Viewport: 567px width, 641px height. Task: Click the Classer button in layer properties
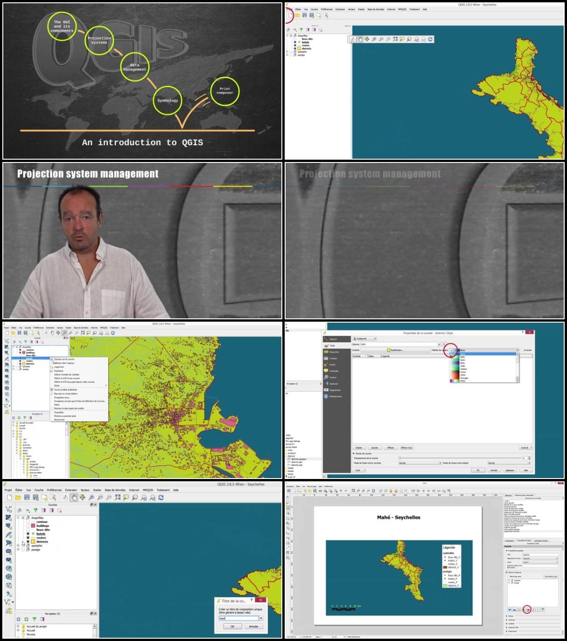[359, 447]
